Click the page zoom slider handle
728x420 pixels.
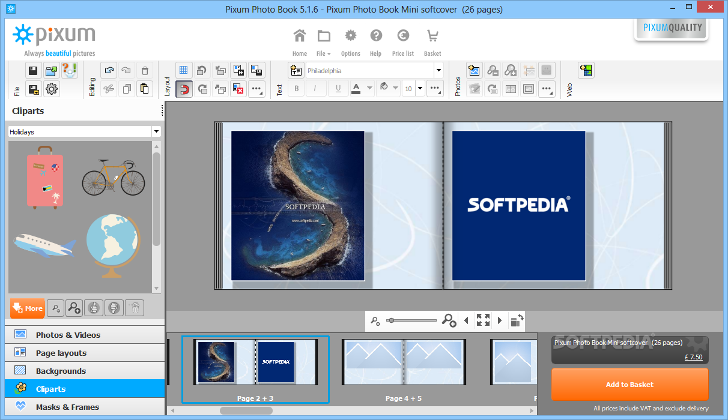(x=391, y=320)
